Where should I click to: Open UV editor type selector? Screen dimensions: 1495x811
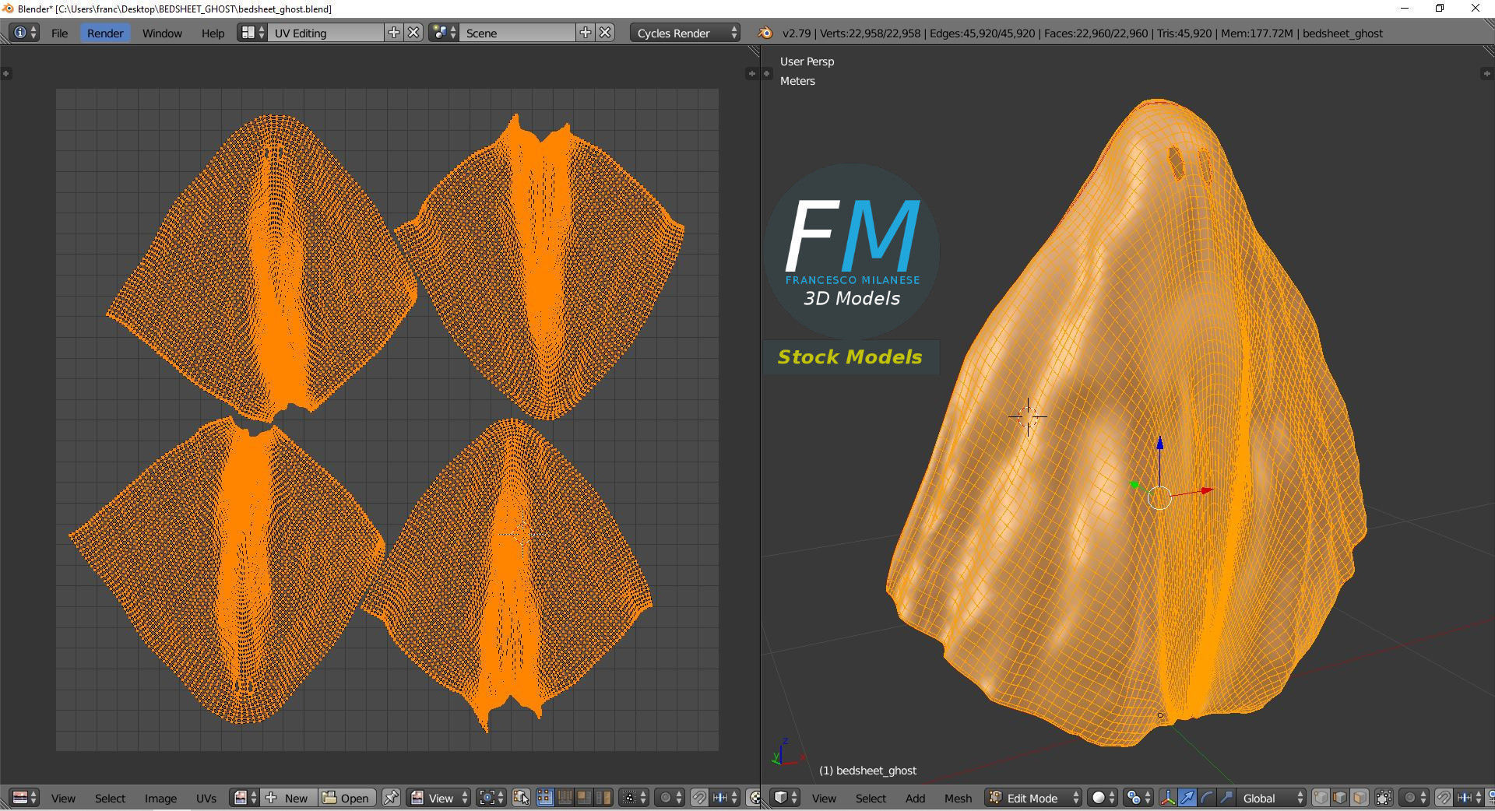point(24,798)
